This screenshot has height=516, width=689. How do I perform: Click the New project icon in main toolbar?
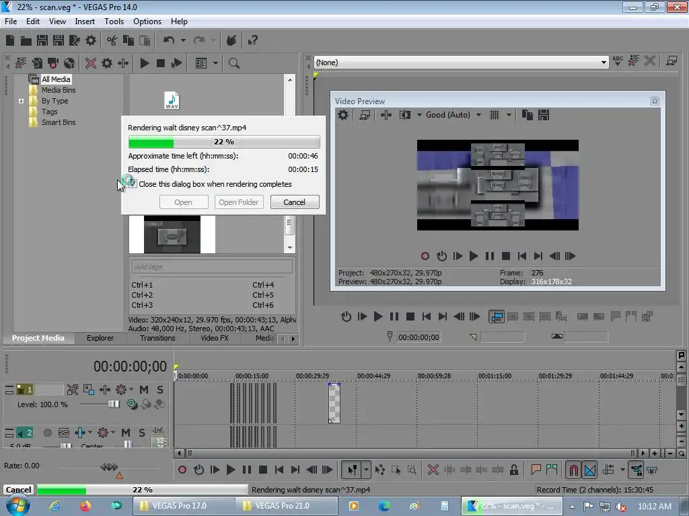10,40
